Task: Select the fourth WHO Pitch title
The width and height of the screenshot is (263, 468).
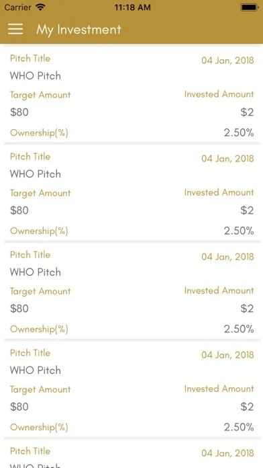Action: [36, 370]
